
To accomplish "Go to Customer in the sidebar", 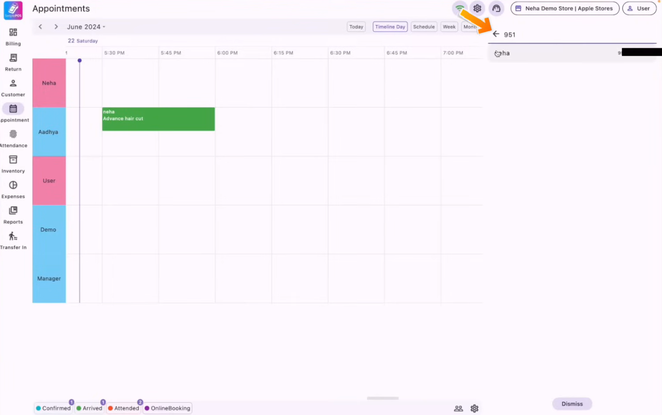I will (13, 87).
